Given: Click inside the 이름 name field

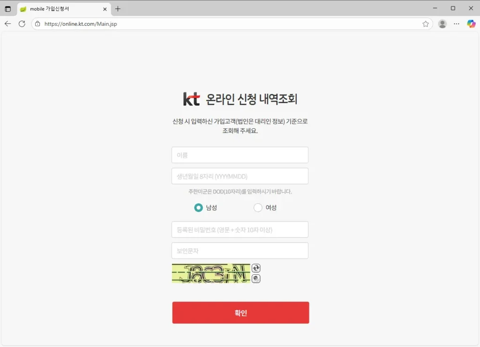Looking at the screenshot, I should click(240, 155).
